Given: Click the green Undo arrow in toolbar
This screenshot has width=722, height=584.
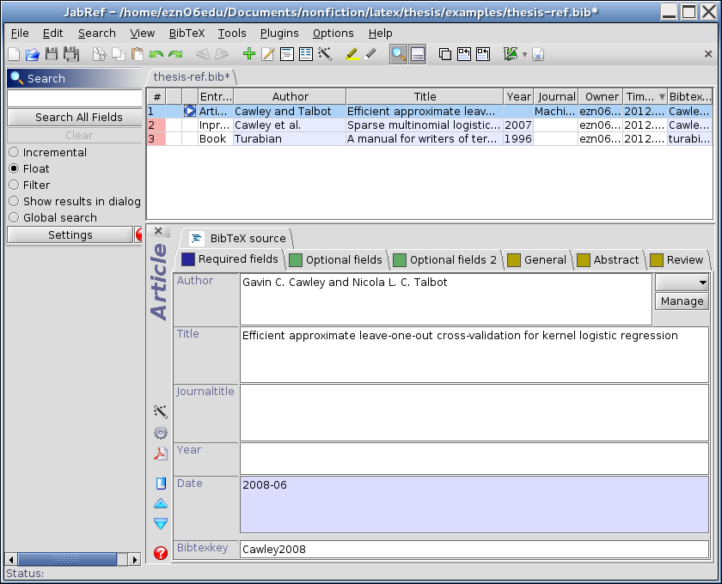Looking at the screenshot, I should click(x=156, y=54).
